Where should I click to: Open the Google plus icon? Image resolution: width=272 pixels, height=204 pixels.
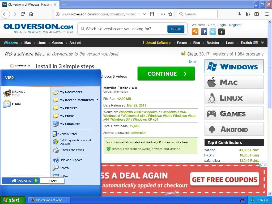(x=222, y=32)
